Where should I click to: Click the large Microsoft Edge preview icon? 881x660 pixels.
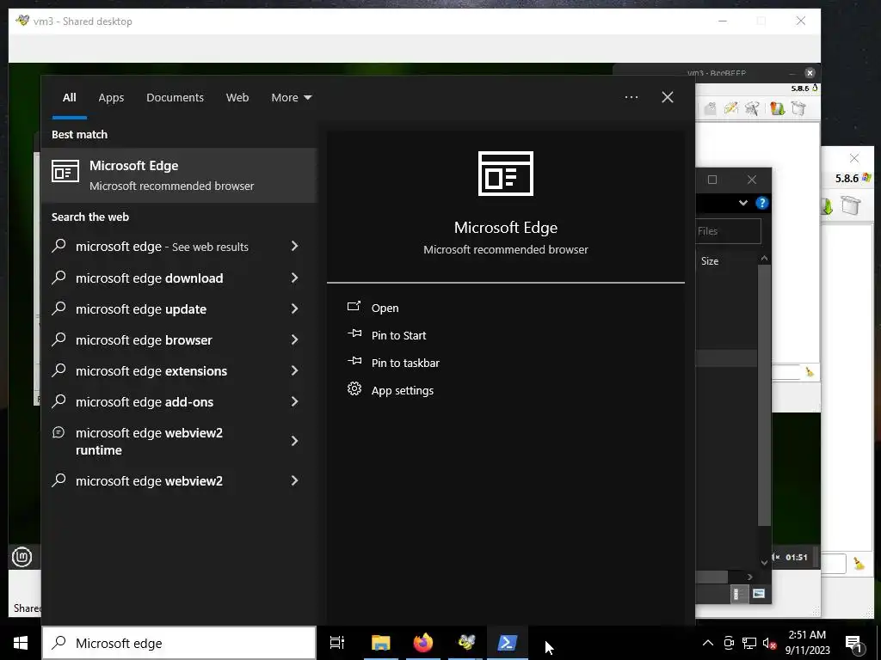[506, 174]
